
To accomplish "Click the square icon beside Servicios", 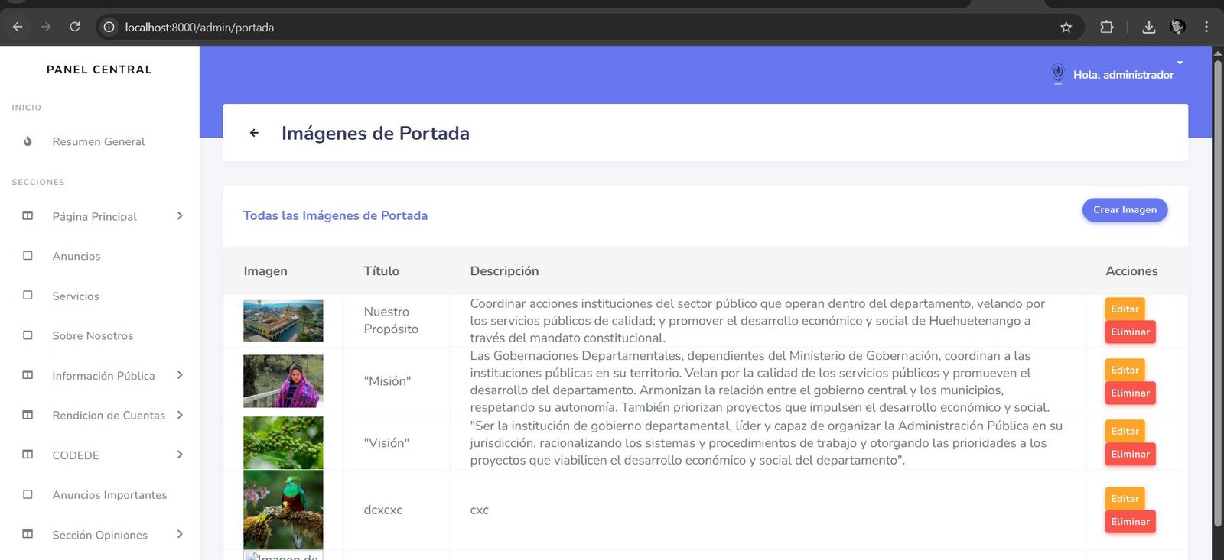I will pyautogui.click(x=28, y=296).
